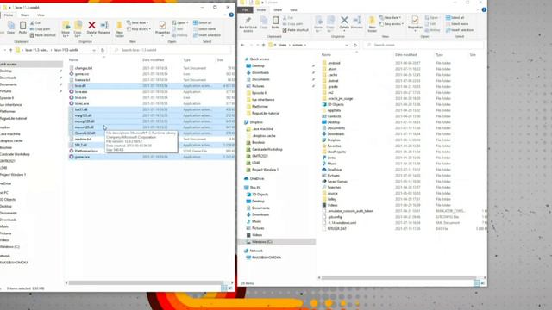Switch simon window to large icons view

[x=483, y=283]
